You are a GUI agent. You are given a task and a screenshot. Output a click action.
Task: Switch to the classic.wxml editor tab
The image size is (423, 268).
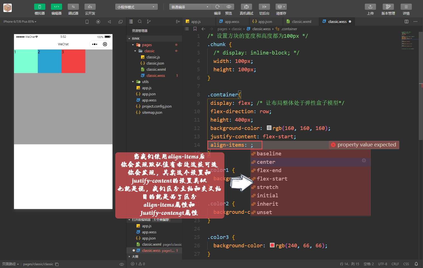pyautogui.click(x=301, y=21)
